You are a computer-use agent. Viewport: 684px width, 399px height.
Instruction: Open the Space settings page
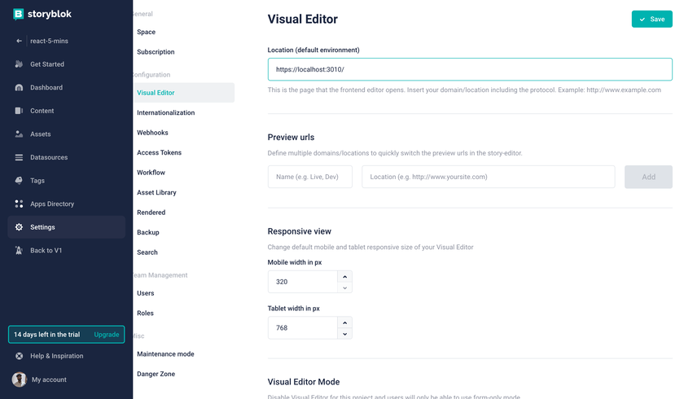(x=146, y=32)
